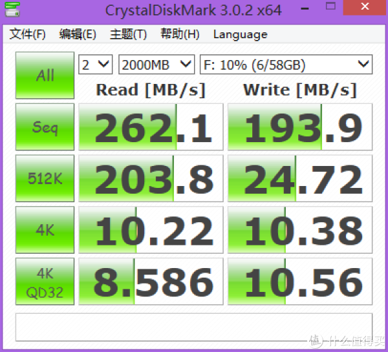This screenshot has height=352, width=388.
Task: Click the Read [MB/s] column header
Action: (x=151, y=90)
